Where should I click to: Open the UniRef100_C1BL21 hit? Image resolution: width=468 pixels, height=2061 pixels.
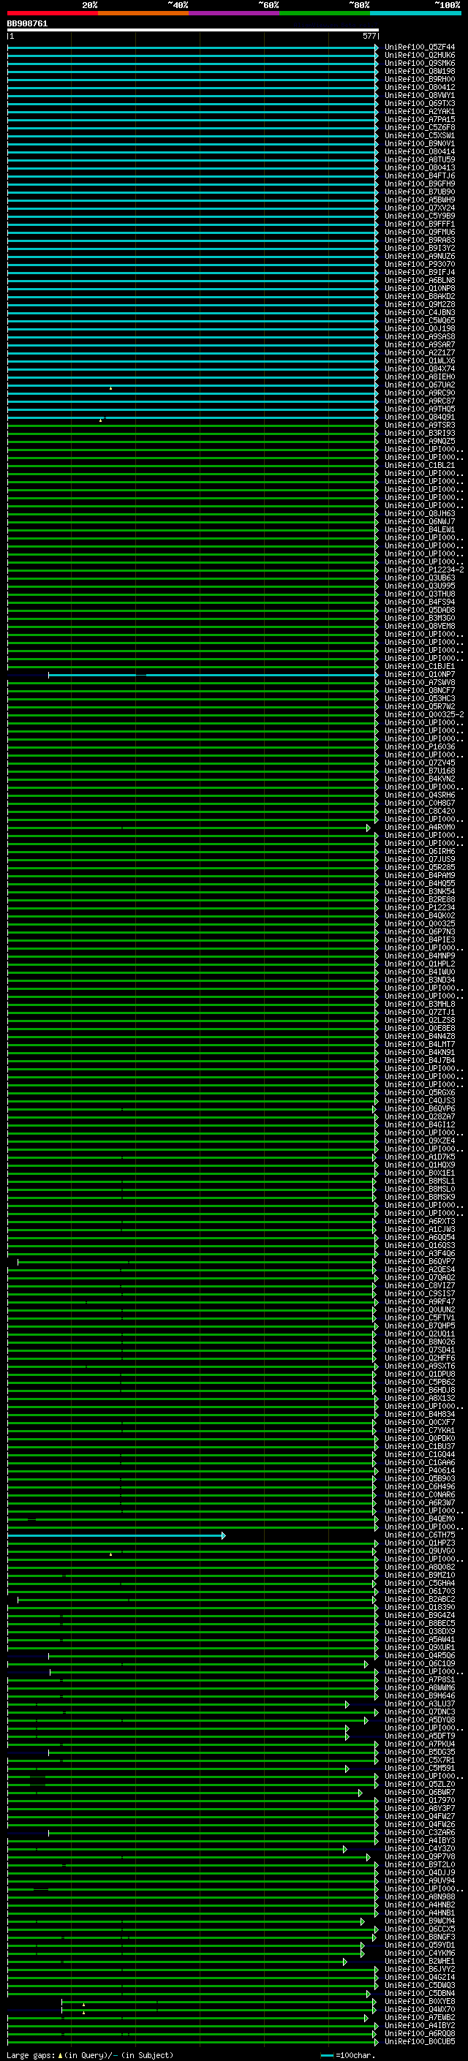tap(420, 465)
